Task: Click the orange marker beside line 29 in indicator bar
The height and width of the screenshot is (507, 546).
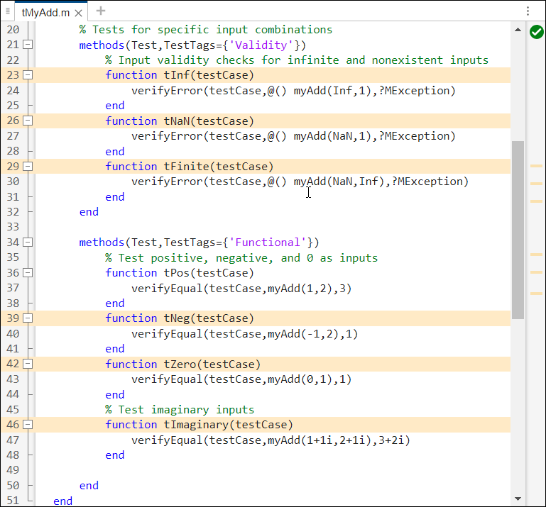Action: 536,166
